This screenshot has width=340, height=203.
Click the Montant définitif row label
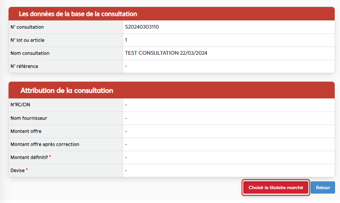pos(29,157)
